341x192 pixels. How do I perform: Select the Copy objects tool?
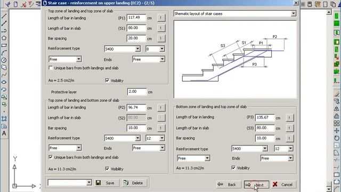(x=337, y=101)
